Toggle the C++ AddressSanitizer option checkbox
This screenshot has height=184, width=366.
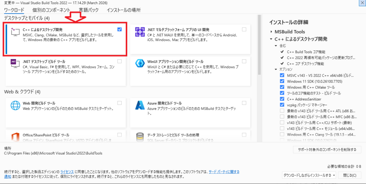pos(282,99)
